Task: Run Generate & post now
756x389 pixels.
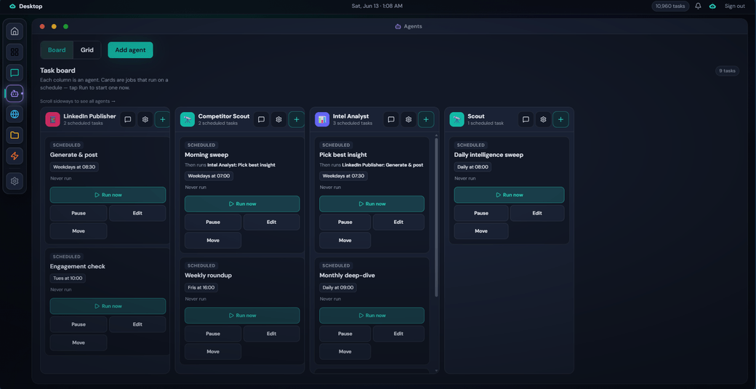Action: click(108, 195)
